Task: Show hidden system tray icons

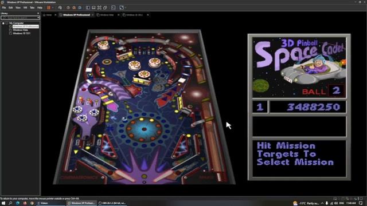Action: (x=322, y=203)
